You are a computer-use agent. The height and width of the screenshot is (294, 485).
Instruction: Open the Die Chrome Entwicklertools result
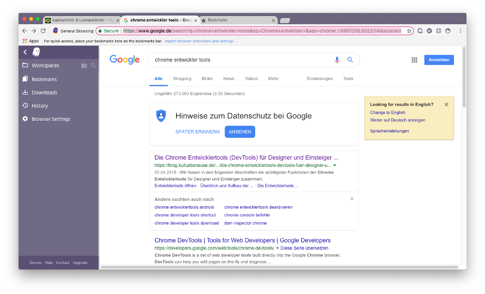click(x=246, y=158)
